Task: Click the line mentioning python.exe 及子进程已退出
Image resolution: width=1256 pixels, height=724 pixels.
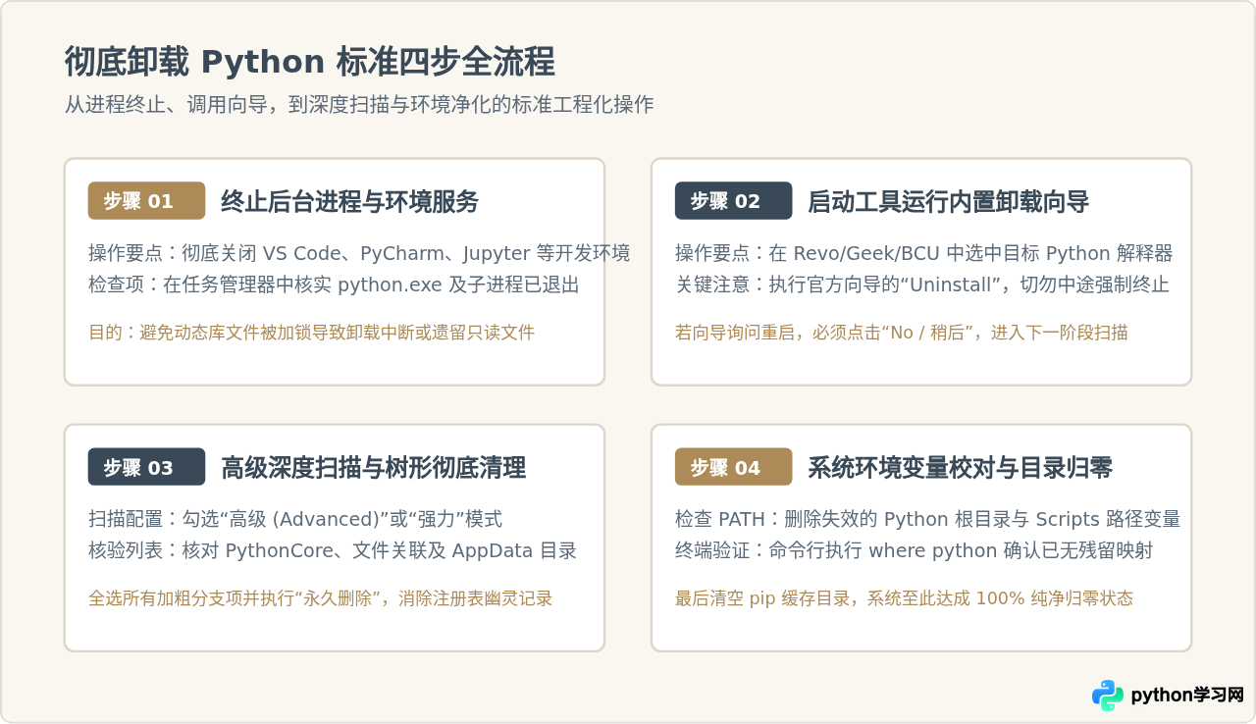Action: (x=334, y=284)
